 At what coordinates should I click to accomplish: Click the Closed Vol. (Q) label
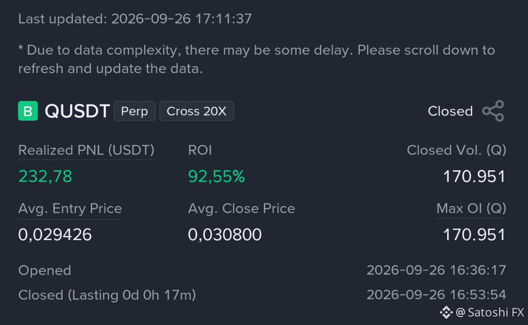coord(456,150)
